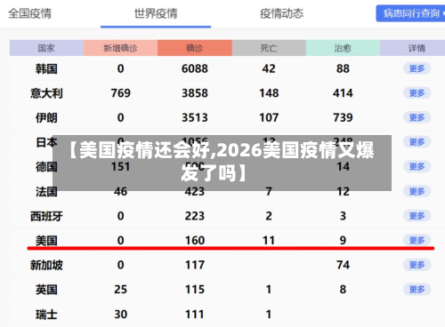Click the 死亡 column header
Screen dimensions: 445x327
[269, 48]
